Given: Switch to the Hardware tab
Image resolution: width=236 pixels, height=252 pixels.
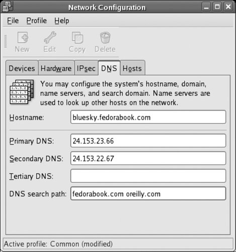Looking at the screenshot, I should point(56,68).
